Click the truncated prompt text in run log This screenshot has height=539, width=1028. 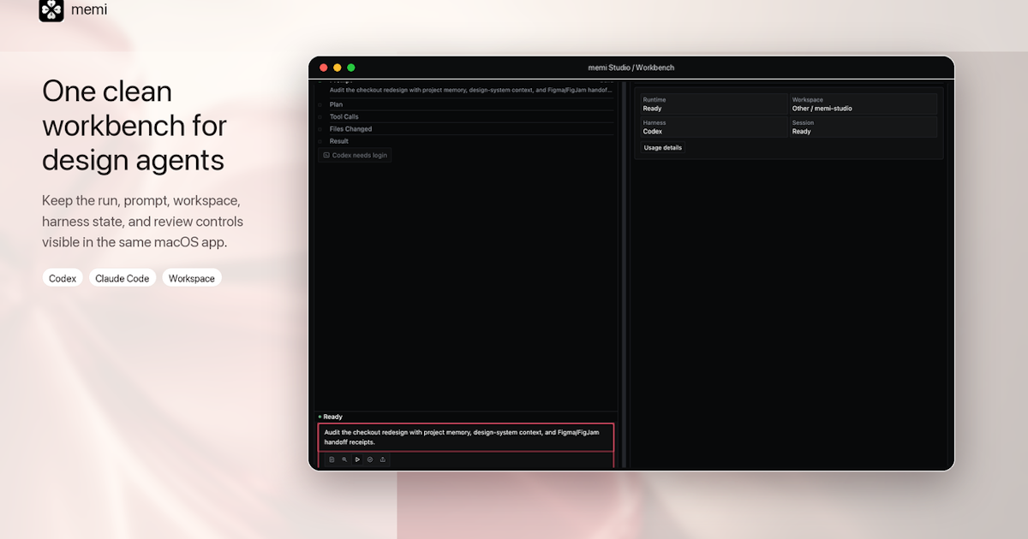[x=471, y=89]
